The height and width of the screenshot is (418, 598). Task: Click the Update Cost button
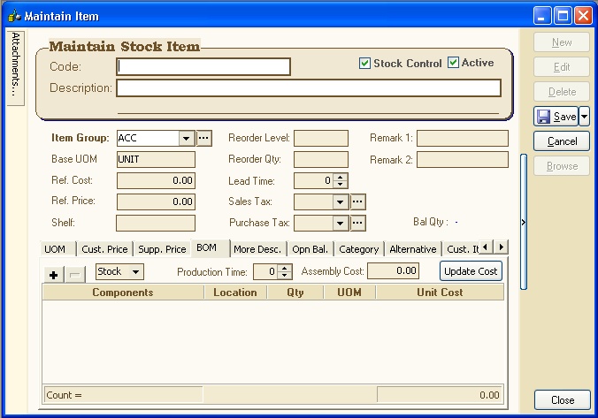click(471, 271)
